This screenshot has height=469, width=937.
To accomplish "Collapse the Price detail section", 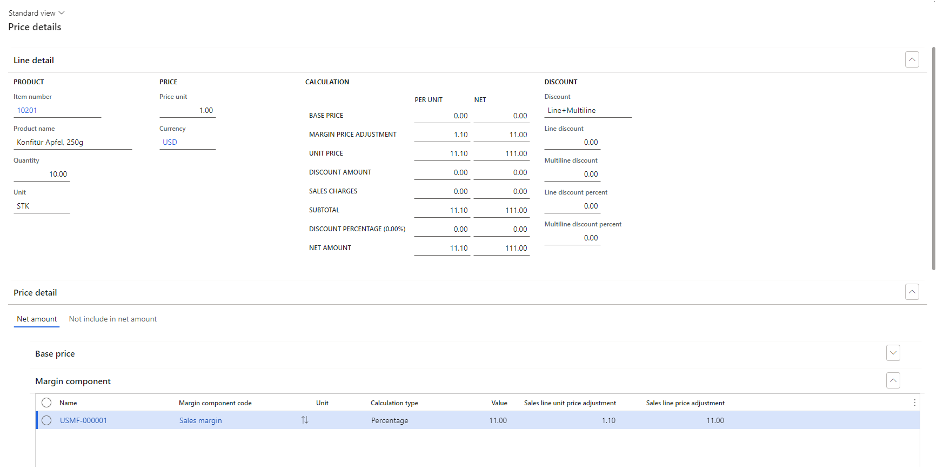I will pos(912,292).
